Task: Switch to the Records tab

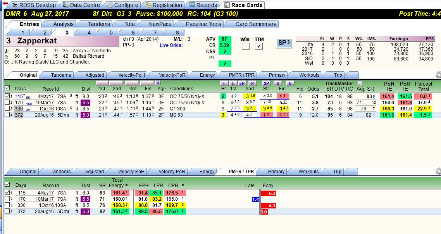Action: (203, 5)
